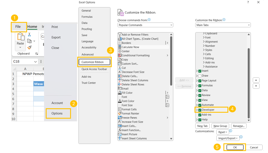Click the Cut scissors icon in ribbon
The width and height of the screenshot is (268, 153).
[29, 35]
